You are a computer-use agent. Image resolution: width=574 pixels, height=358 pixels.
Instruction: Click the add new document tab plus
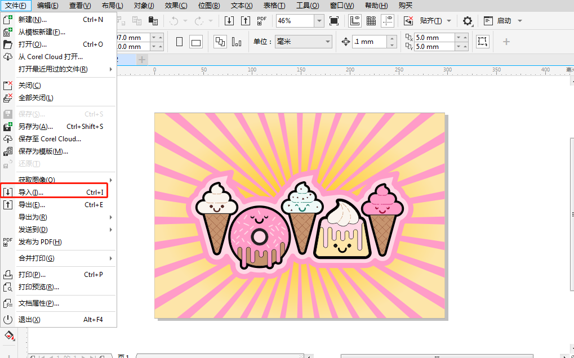coord(142,59)
